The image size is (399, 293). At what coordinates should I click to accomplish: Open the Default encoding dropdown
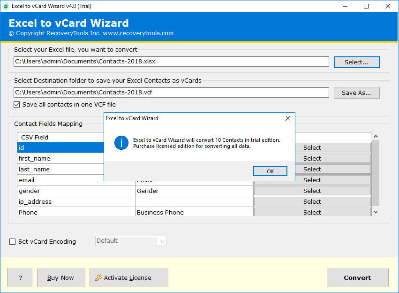point(131,241)
